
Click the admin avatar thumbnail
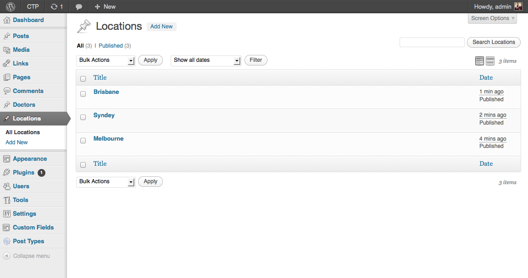(x=518, y=6)
